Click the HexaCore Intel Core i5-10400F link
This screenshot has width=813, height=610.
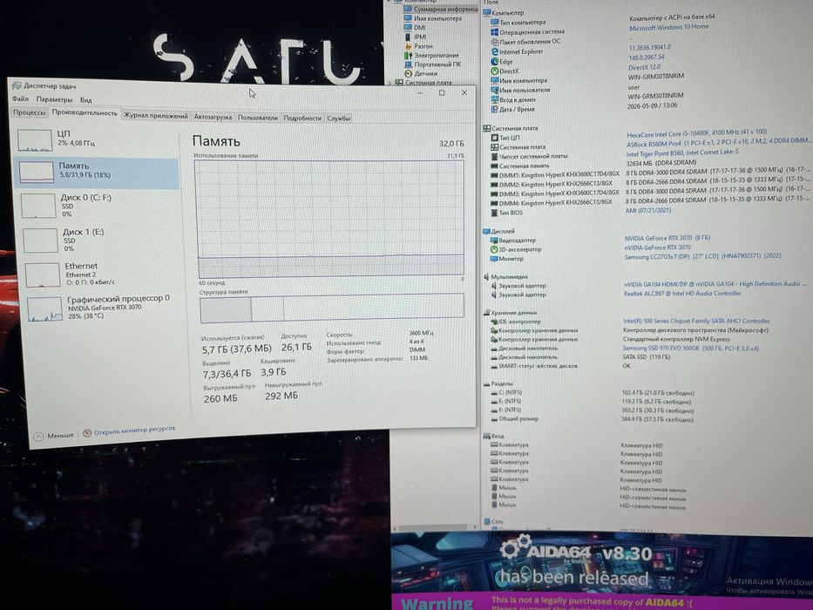coord(696,133)
